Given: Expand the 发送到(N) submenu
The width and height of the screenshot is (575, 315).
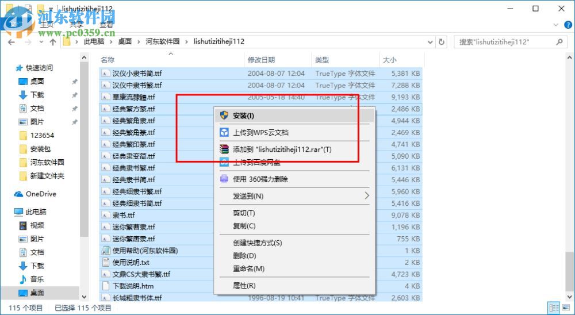Looking at the screenshot, I should pyautogui.click(x=294, y=196).
